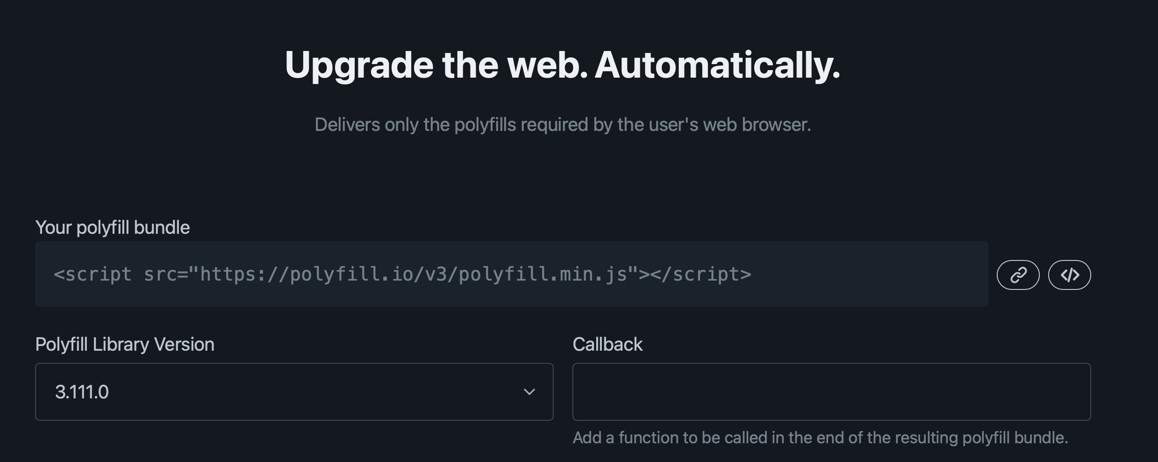
Task: Click the polyfill bundle script code box
Action: (x=512, y=274)
